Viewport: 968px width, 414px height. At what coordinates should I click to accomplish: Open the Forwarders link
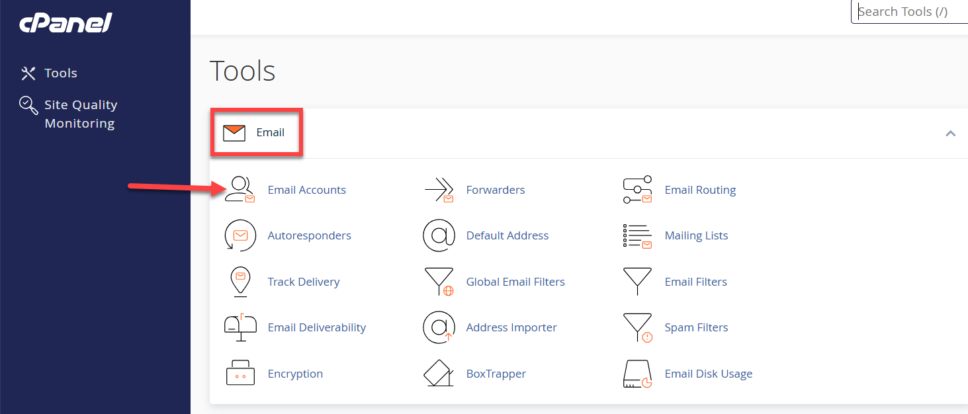(496, 190)
